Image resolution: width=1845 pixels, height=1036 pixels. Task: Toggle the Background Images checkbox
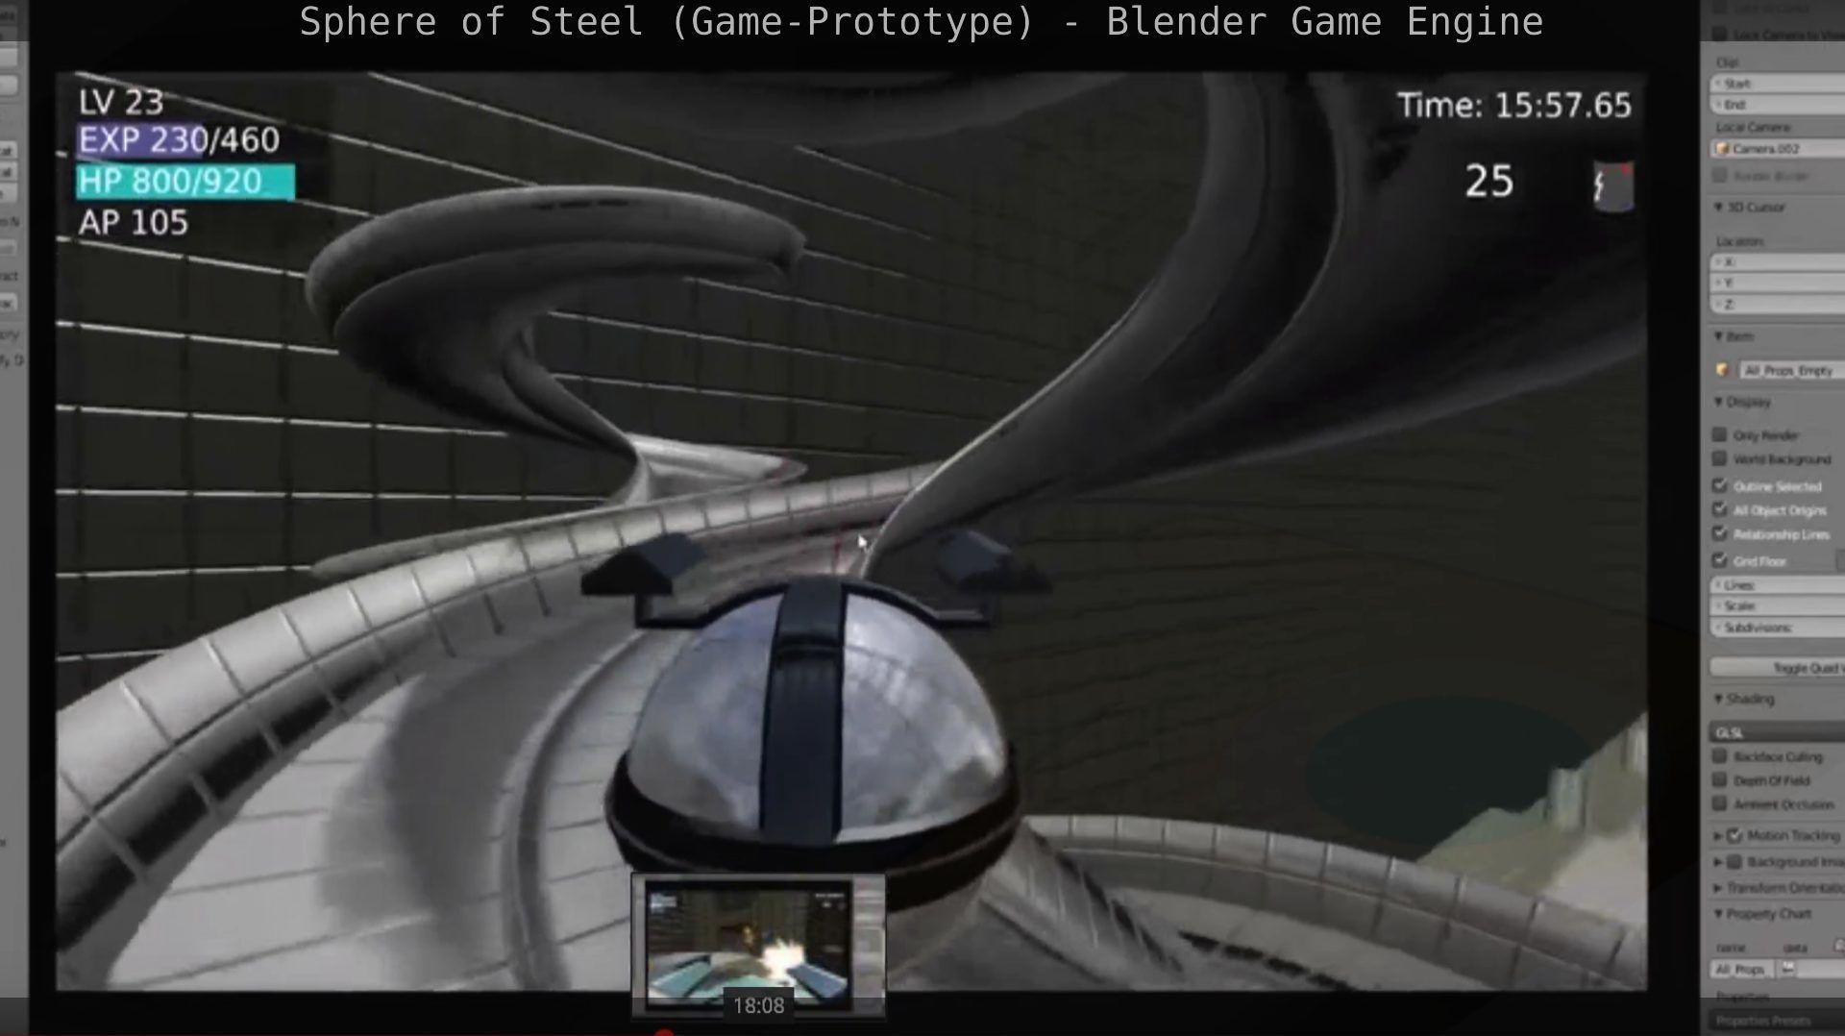pos(1734,862)
